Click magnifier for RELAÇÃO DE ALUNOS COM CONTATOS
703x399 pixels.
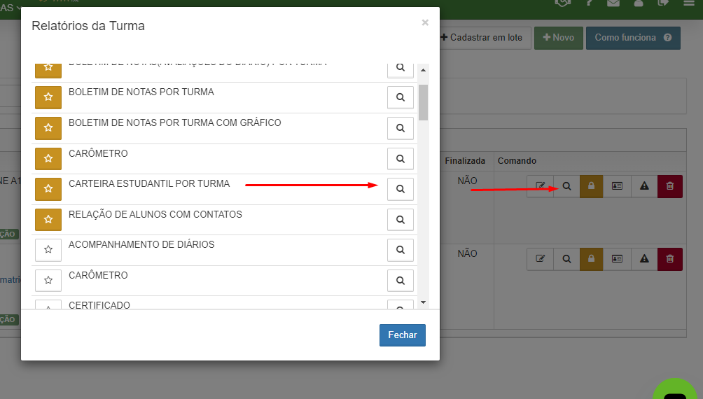pos(401,220)
